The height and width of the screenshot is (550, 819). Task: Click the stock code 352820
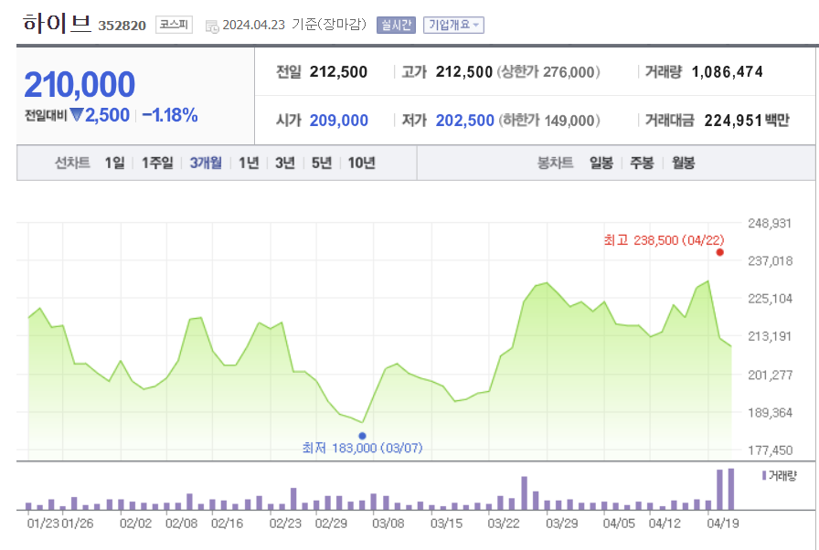pos(122,26)
